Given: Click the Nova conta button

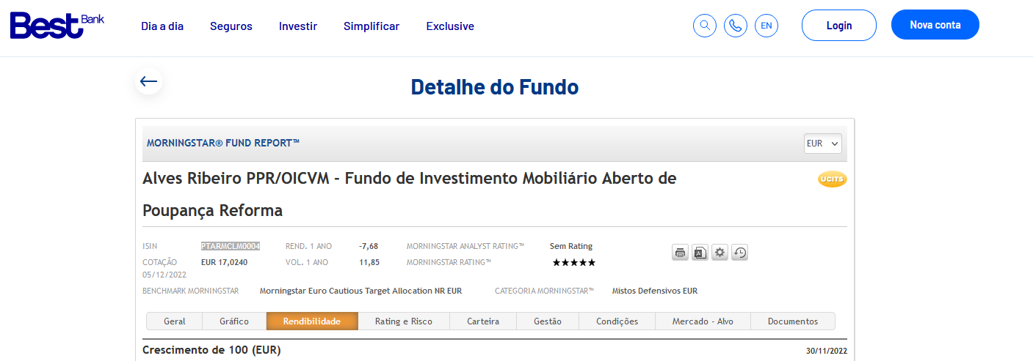Looking at the screenshot, I should (x=935, y=25).
